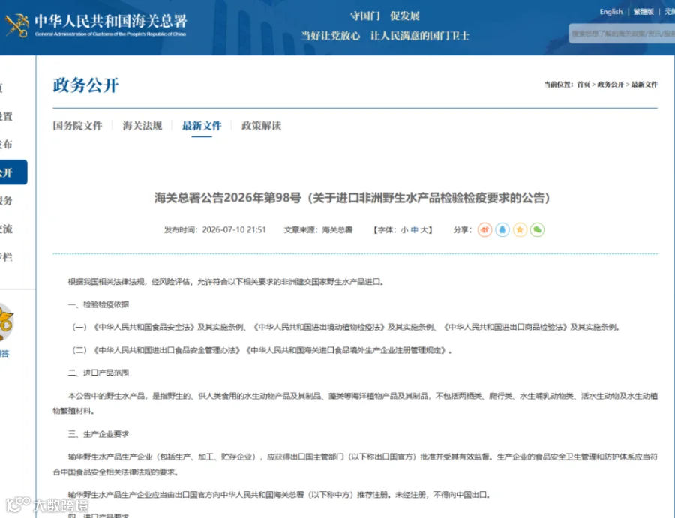Set font size to small (小)
Image resolution: width=675 pixels, height=518 pixels.
click(x=404, y=230)
